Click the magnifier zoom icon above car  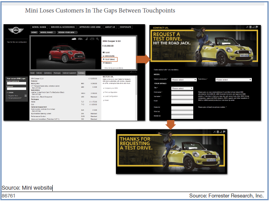coord(97,39)
